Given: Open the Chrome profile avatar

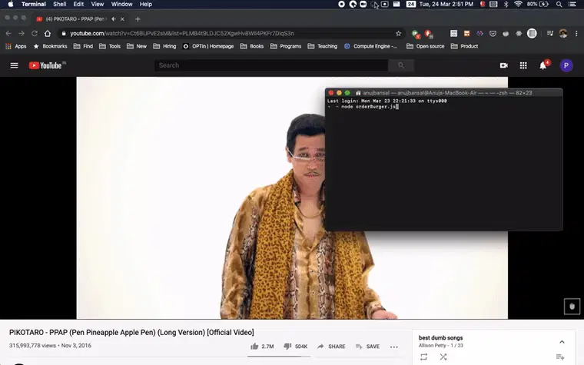Looking at the screenshot, I should pos(563,34).
